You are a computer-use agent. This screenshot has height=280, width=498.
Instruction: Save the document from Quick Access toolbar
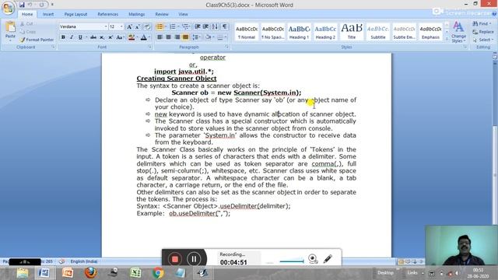pyautogui.click(x=22, y=5)
